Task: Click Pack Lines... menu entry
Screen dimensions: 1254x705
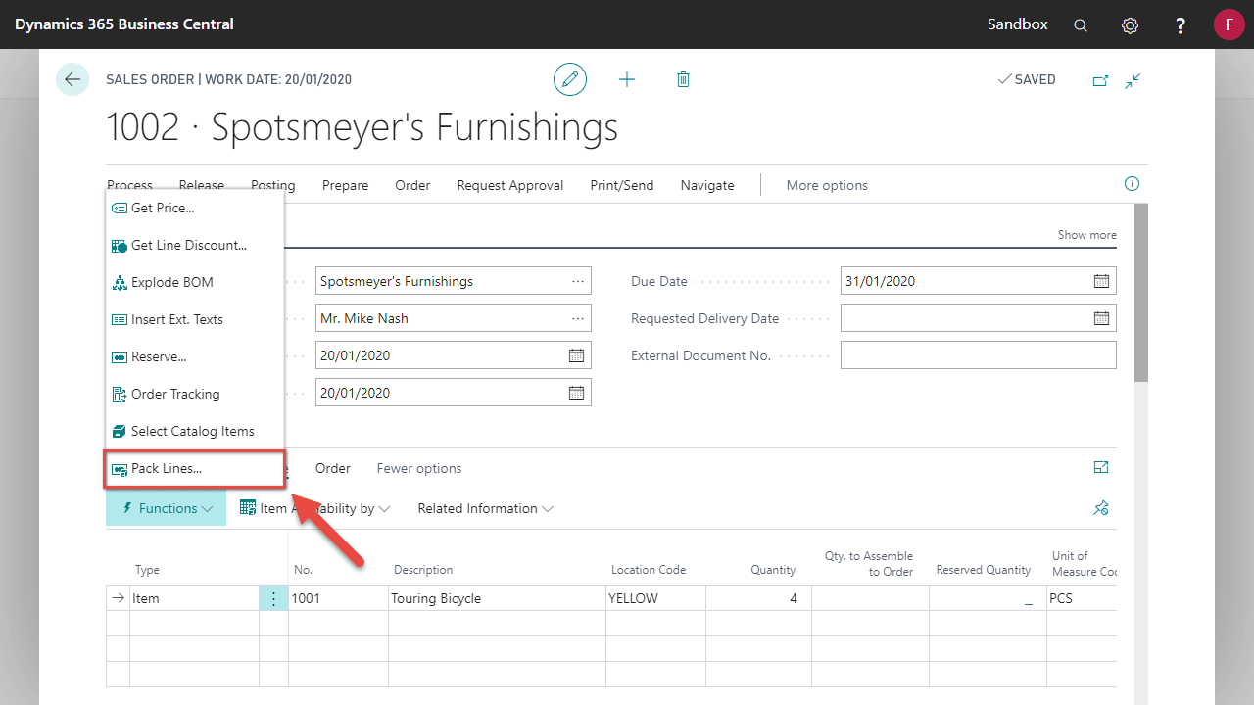Action: [195, 468]
